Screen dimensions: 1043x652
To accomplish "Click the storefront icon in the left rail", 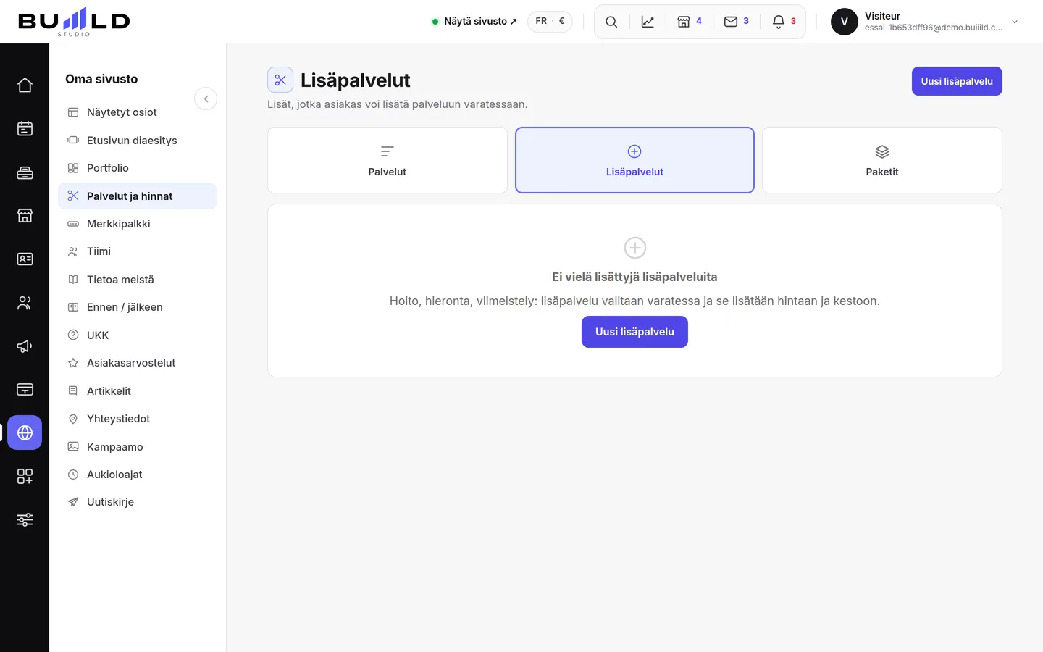I will (25, 216).
